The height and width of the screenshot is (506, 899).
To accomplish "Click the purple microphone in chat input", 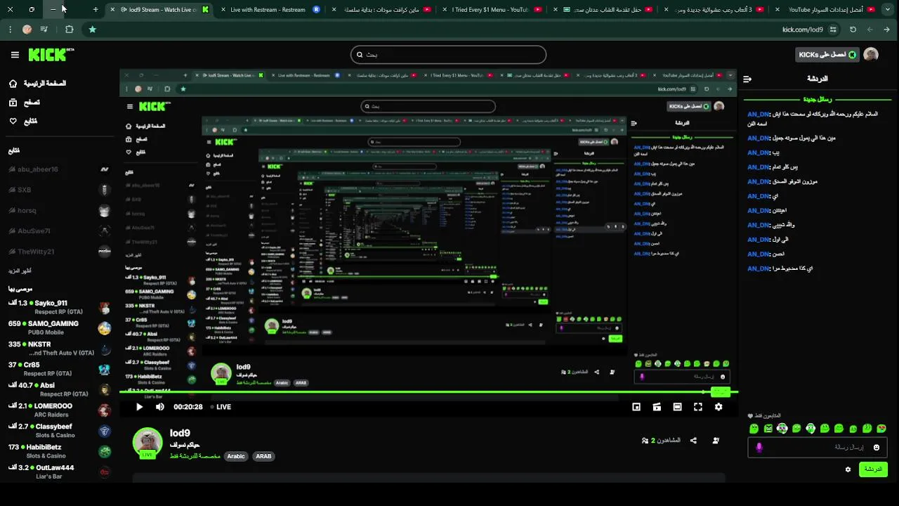I will [759, 447].
